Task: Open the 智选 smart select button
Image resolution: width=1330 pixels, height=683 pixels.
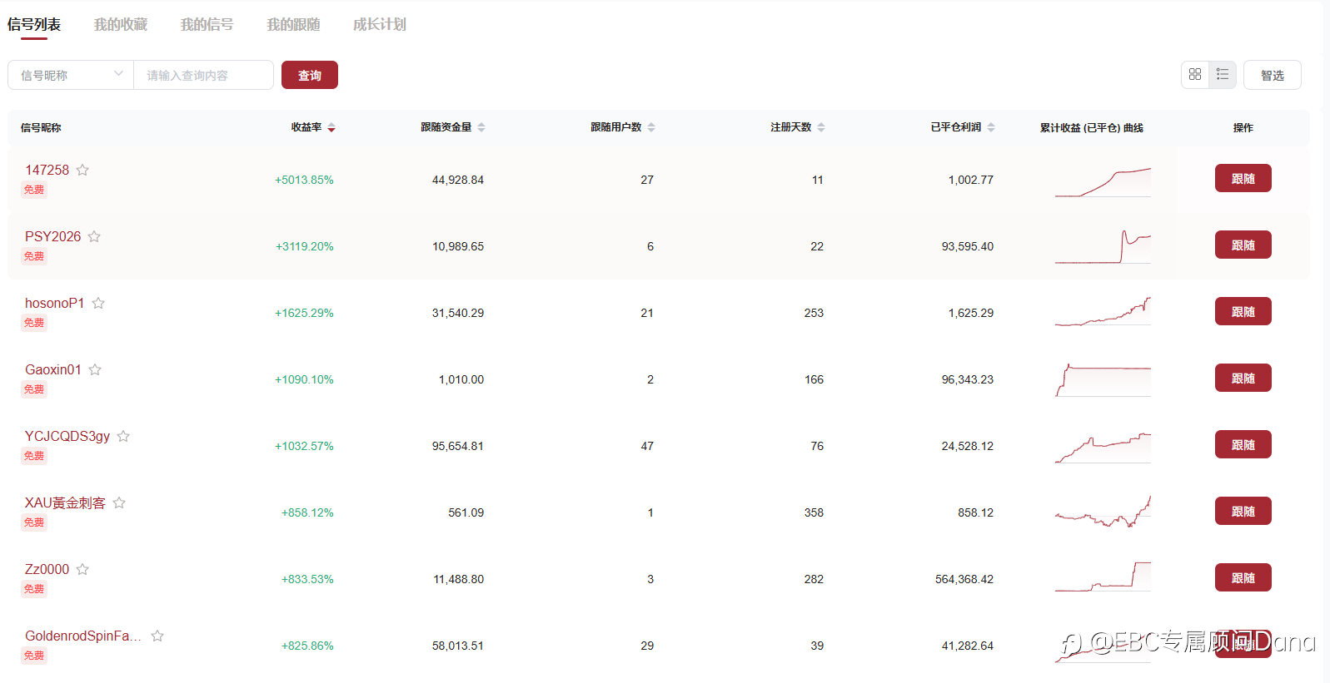Action: tap(1272, 75)
